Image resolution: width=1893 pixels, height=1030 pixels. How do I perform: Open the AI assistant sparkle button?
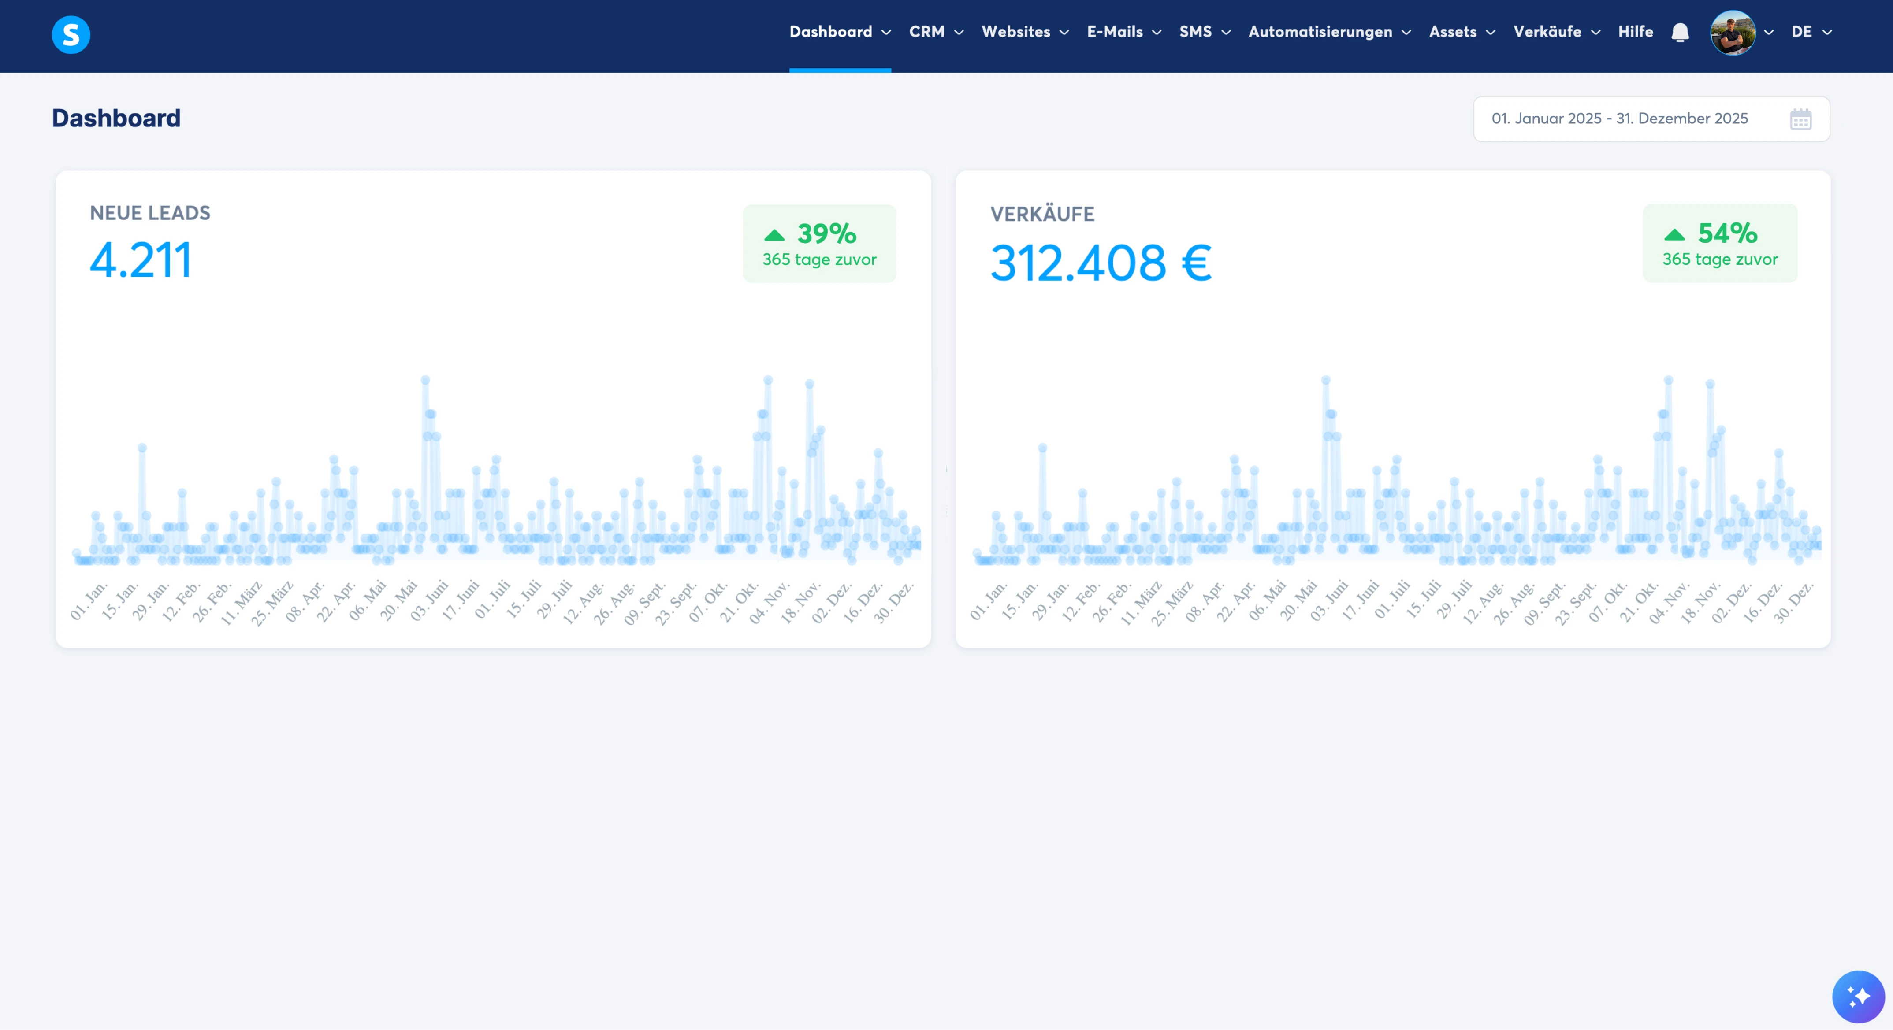tap(1859, 997)
